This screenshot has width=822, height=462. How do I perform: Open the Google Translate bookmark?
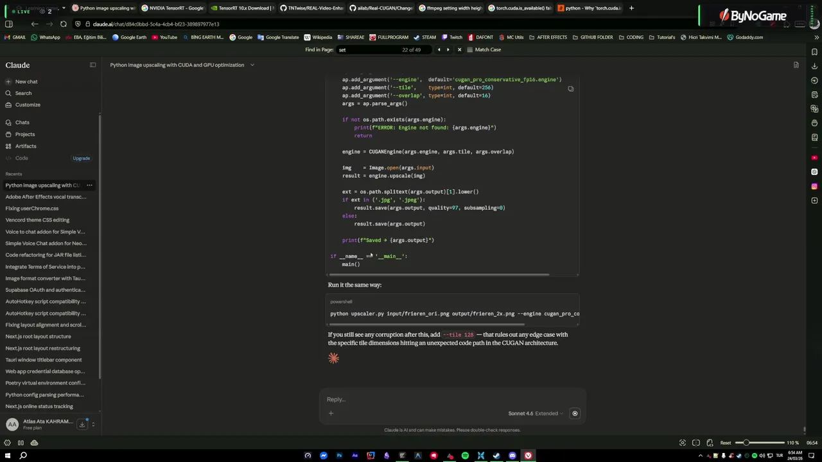277,37
